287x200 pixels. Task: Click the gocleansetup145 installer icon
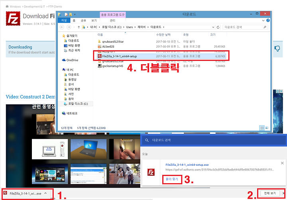tap(100, 66)
